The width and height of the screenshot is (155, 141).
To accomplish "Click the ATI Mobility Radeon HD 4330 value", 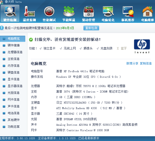I will pyautogui.click(x=91, y=108).
